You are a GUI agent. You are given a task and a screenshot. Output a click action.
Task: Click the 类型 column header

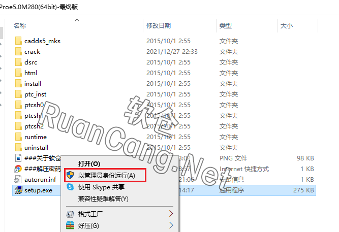226,26
